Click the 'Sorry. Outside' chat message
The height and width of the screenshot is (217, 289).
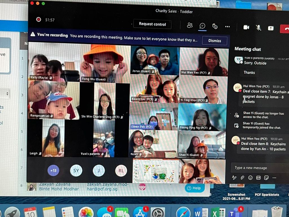(255, 63)
